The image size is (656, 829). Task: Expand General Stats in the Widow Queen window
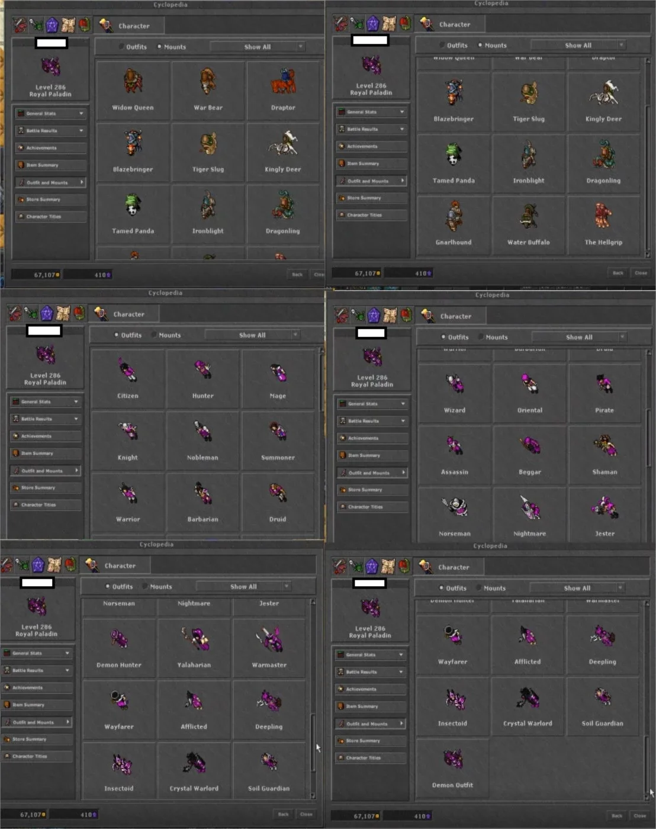pyautogui.click(x=50, y=113)
